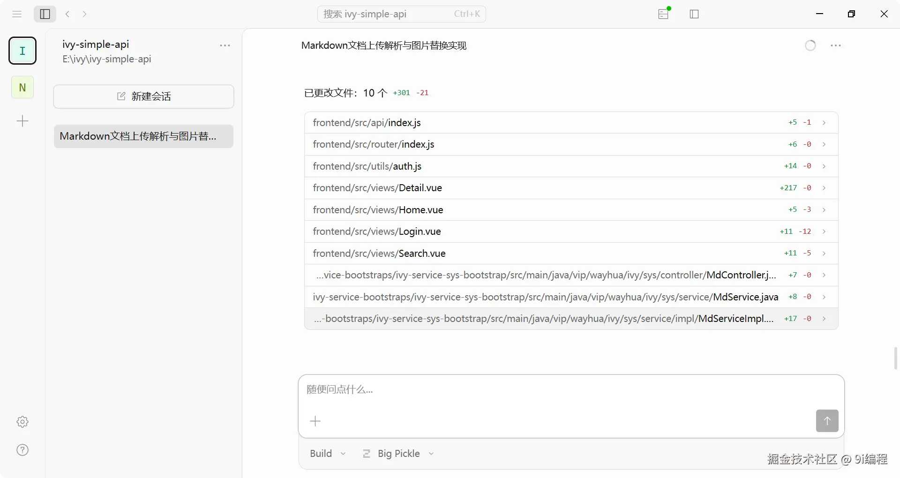Add a new project with plus icon

(x=22, y=121)
